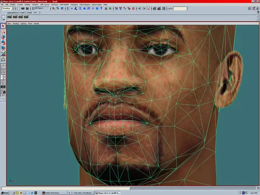
Task: Switch to Adobe Photoshop taskbar button
Action: [x=54, y=193]
